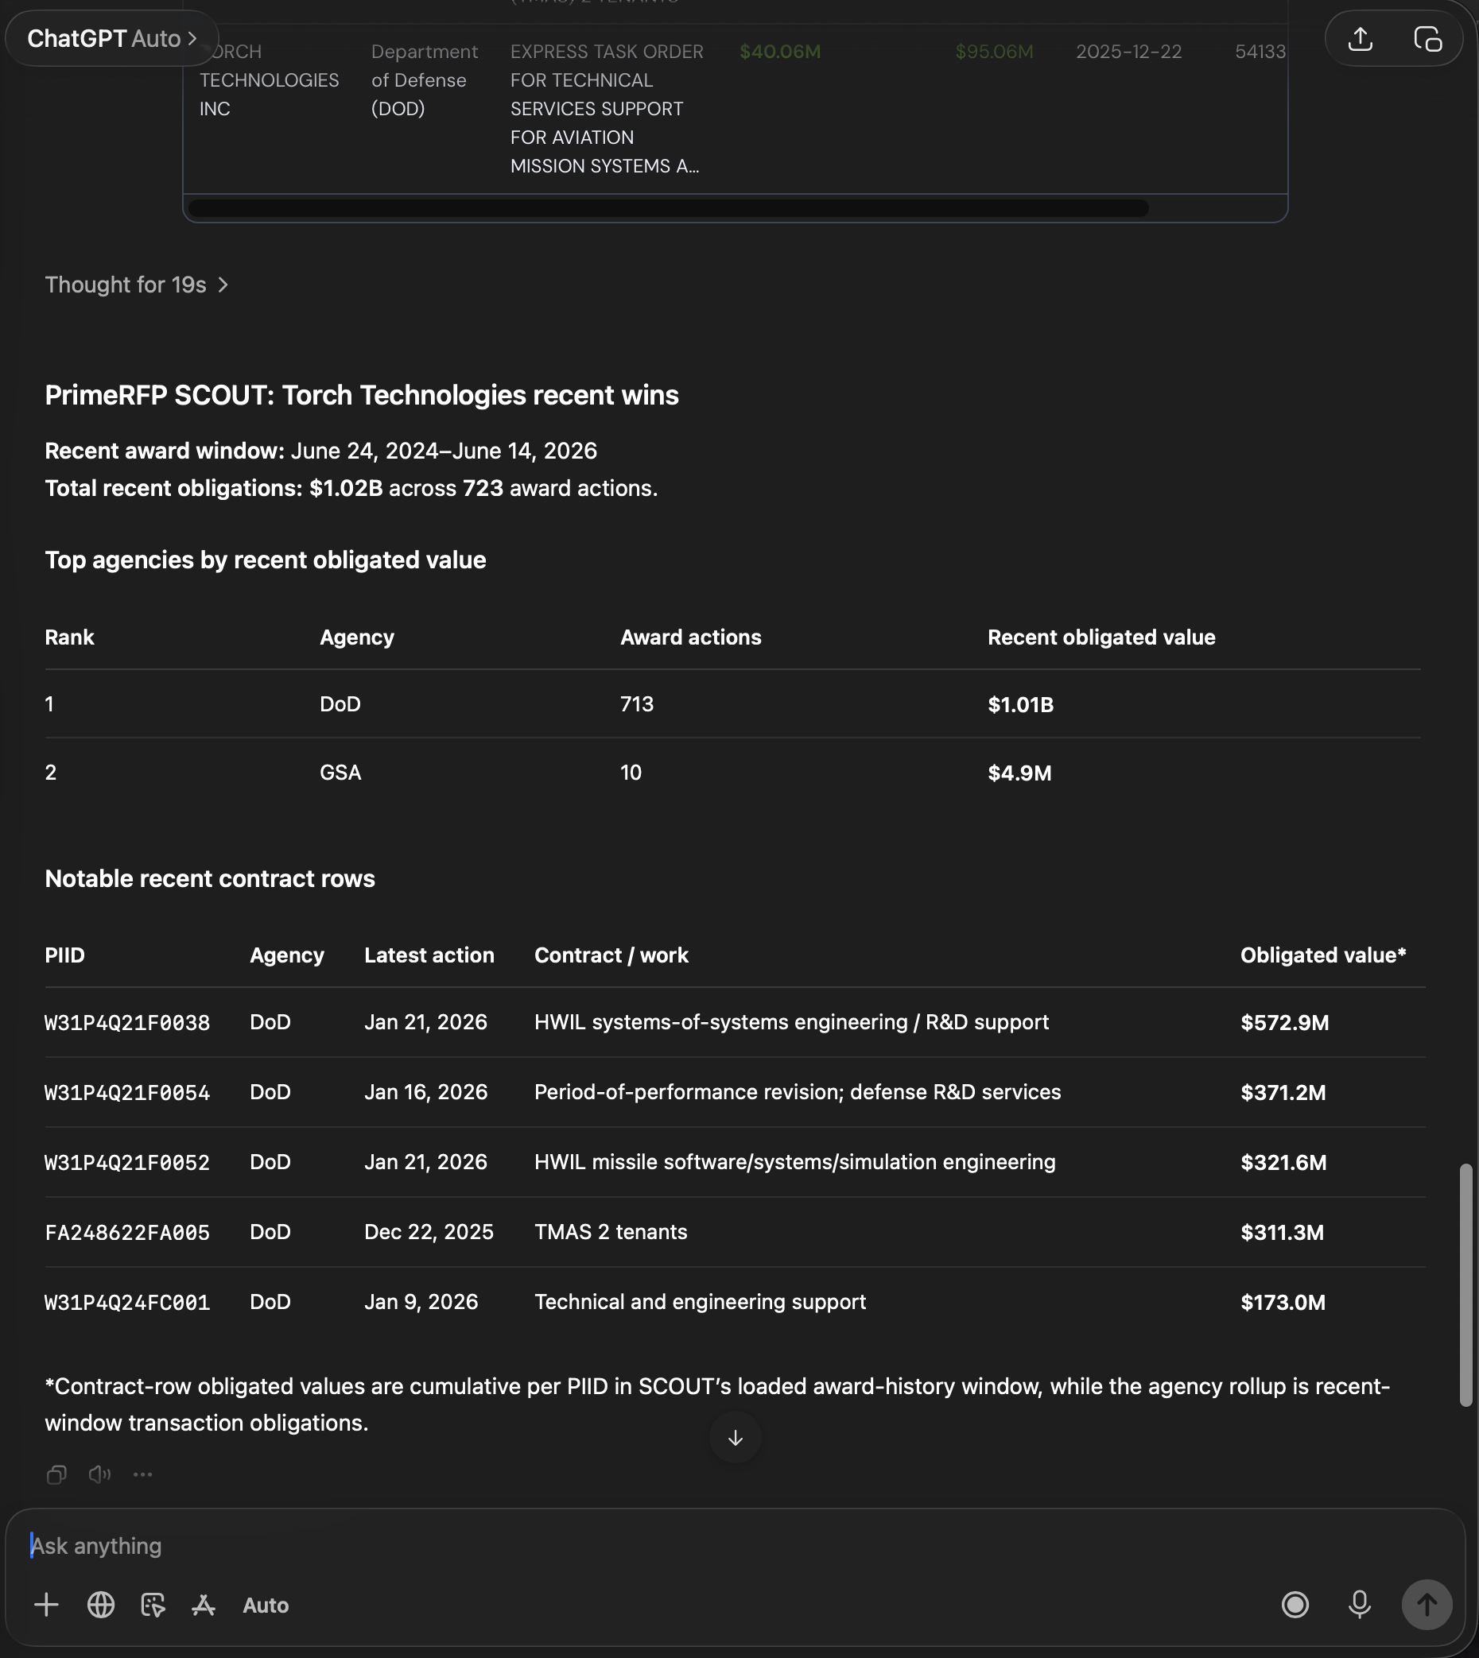Click the $321.6M obligated value
The width and height of the screenshot is (1479, 1658).
click(x=1283, y=1162)
